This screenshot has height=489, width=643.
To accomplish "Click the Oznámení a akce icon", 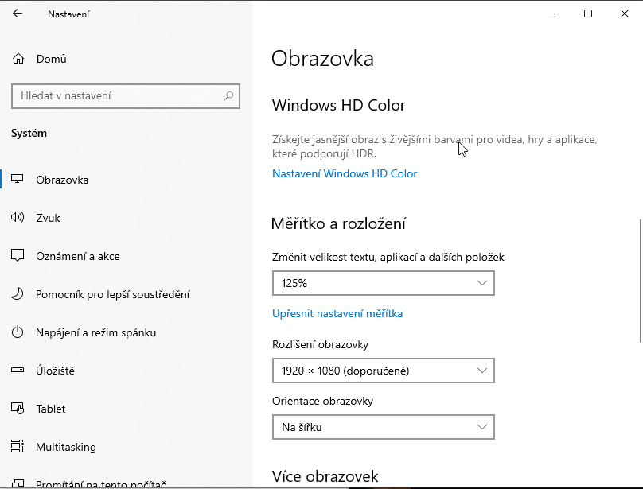I will pos(18,256).
